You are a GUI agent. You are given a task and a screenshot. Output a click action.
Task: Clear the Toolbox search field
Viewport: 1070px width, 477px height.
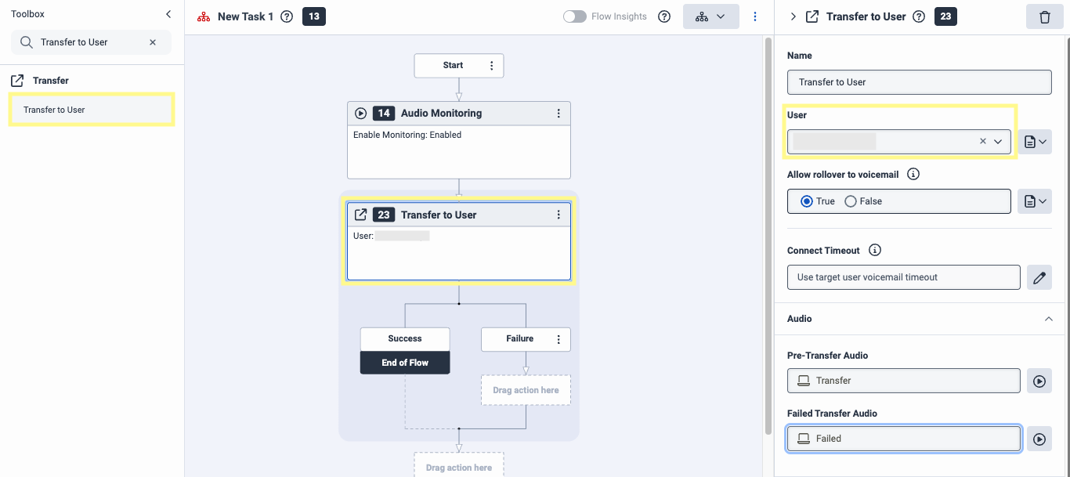(x=153, y=42)
